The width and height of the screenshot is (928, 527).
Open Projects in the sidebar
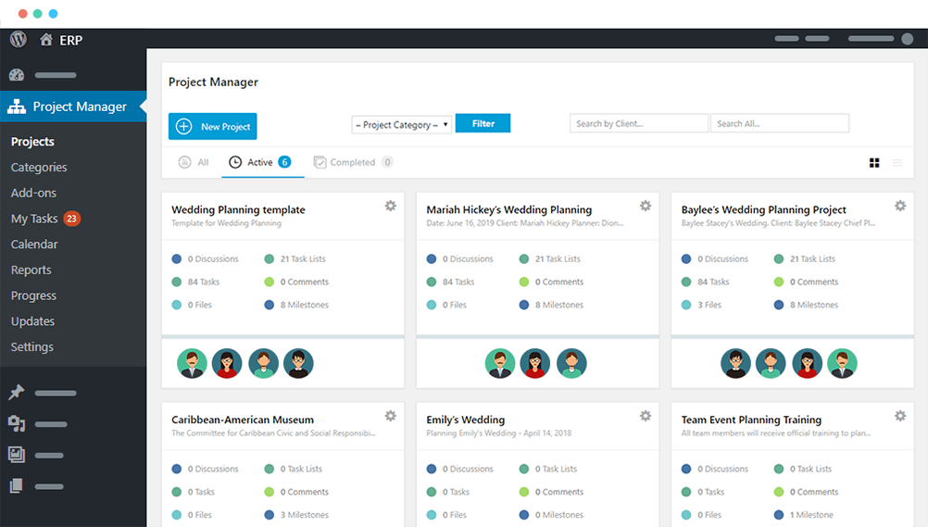(x=32, y=142)
